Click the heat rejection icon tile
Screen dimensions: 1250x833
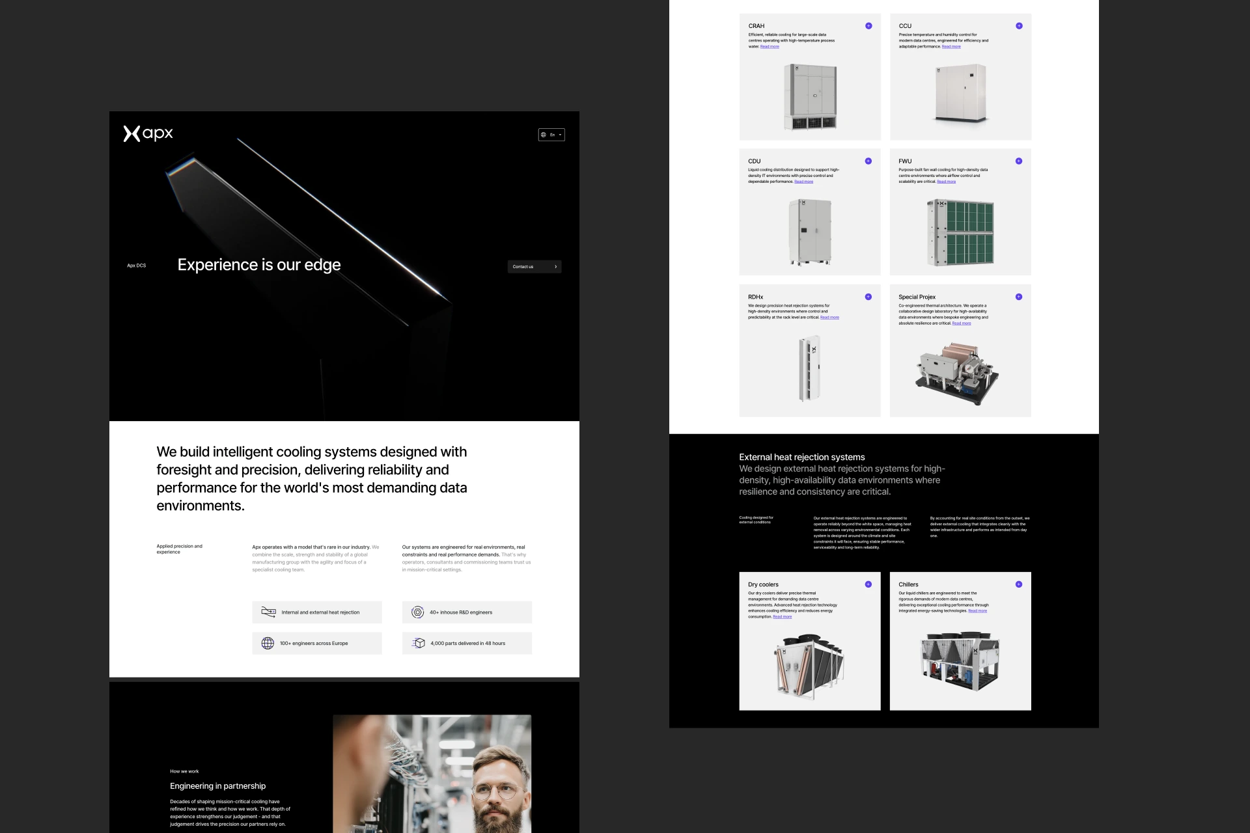(x=268, y=612)
